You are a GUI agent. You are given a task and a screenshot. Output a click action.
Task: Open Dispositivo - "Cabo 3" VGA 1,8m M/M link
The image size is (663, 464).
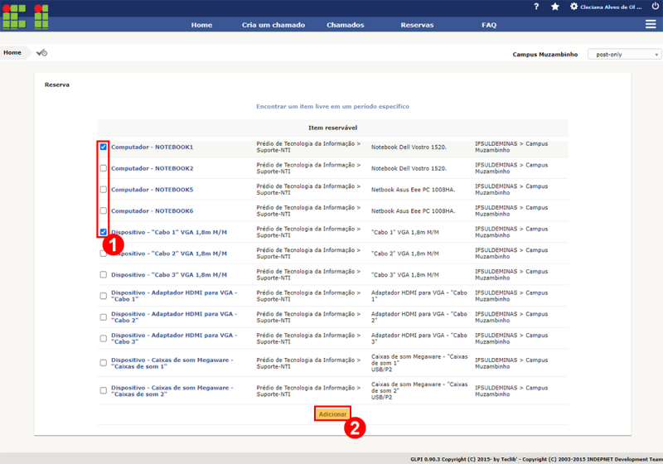[169, 275]
